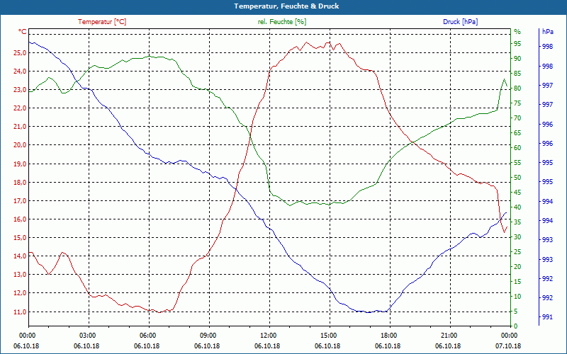Image resolution: width=567 pixels, height=354 pixels.
Task: Click the '15,0' temperature axis value
Action: pos(21,237)
